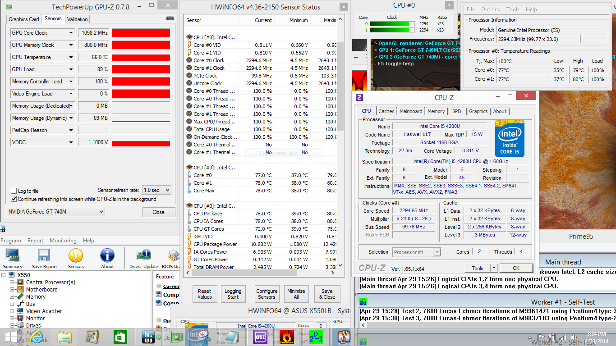Open the Monitoring menu in HWiNFO

pyautogui.click(x=63, y=241)
